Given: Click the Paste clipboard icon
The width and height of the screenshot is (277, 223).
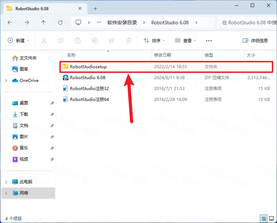Looking at the screenshot, I should (78, 40).
